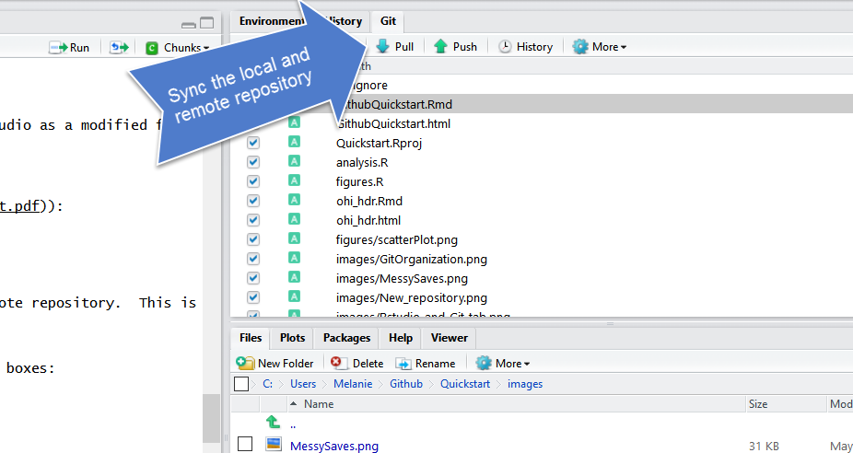
Task: Uncheck staged box for figures.R
Action: coord(253,181)
